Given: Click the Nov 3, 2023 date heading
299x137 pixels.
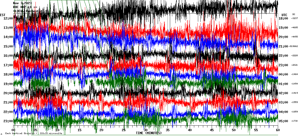Looking at the screenshot, I should 22,3.
